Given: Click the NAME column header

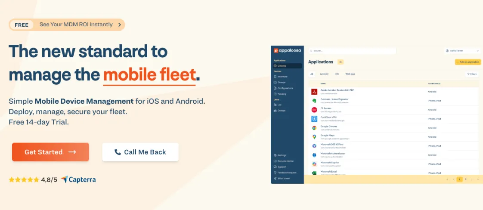Looking at the screenshot, I should tap(323, 84).
